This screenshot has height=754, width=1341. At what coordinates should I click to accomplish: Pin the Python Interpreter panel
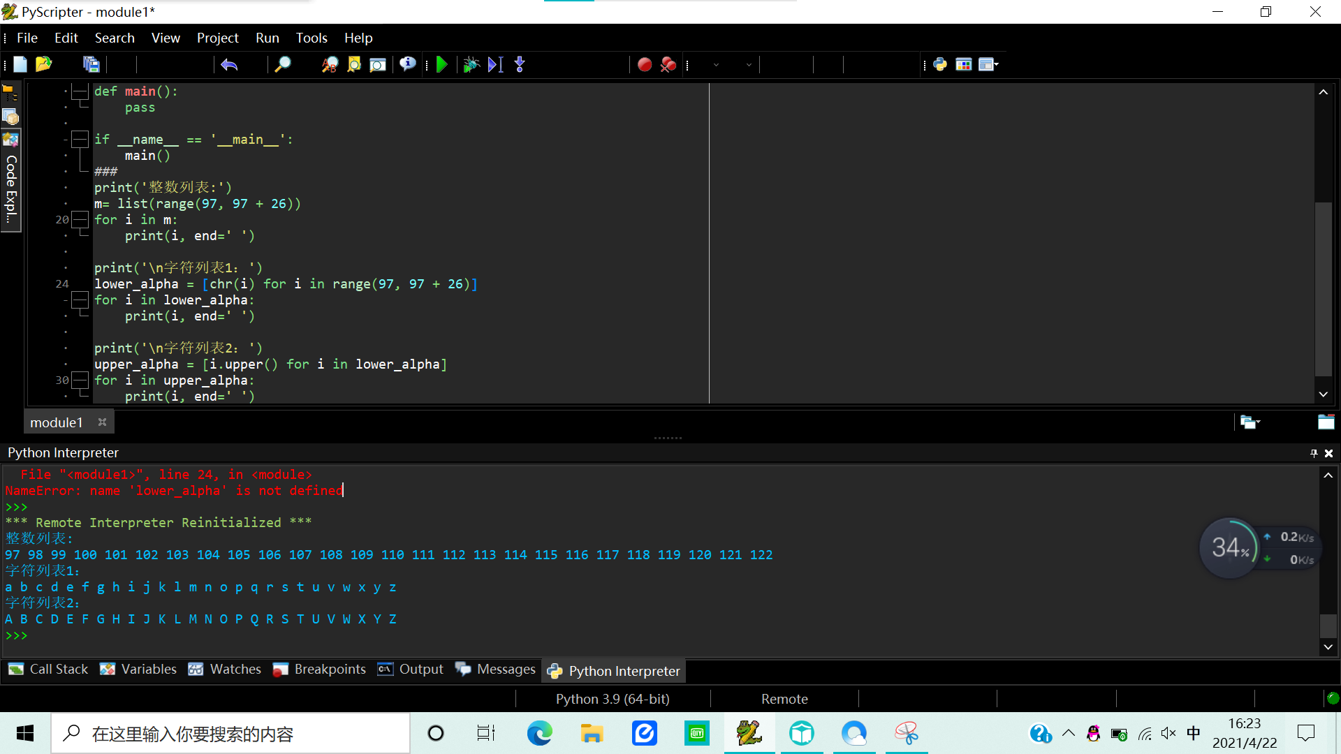(x=1314, y=453)
